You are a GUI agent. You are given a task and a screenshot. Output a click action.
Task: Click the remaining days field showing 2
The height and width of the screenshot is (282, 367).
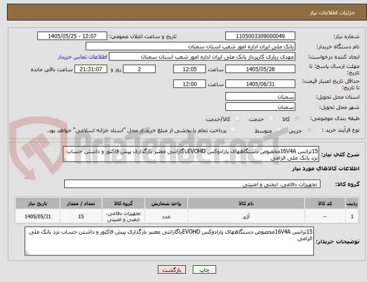(139, 69)
